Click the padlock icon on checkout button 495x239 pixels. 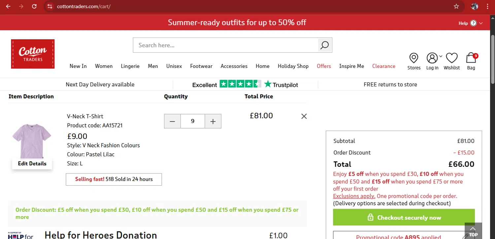pos(370,218)
